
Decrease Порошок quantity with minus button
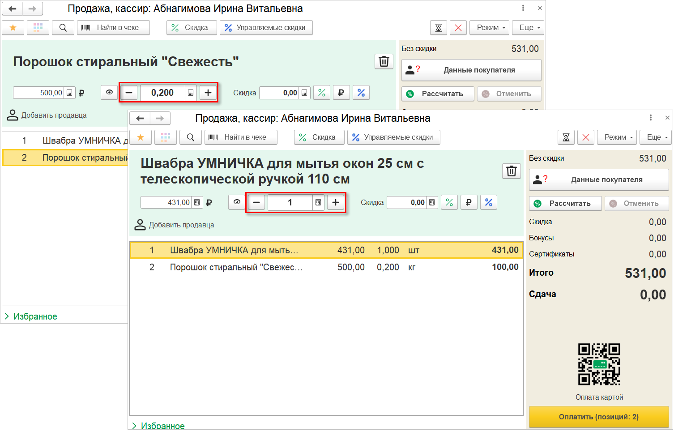129,93
